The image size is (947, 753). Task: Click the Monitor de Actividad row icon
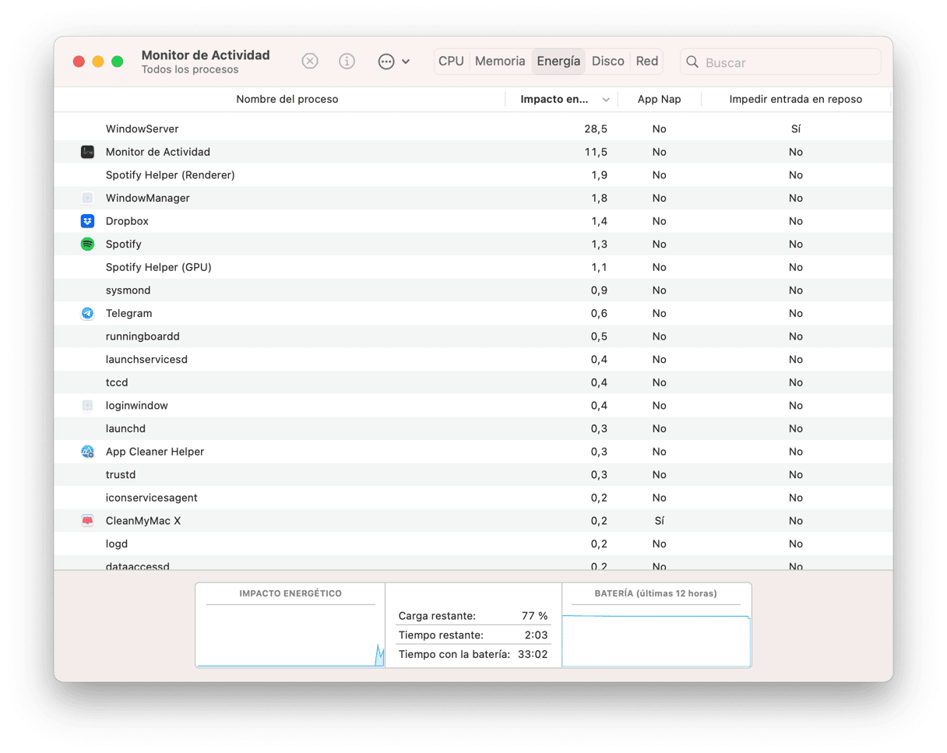pos(87,152)
